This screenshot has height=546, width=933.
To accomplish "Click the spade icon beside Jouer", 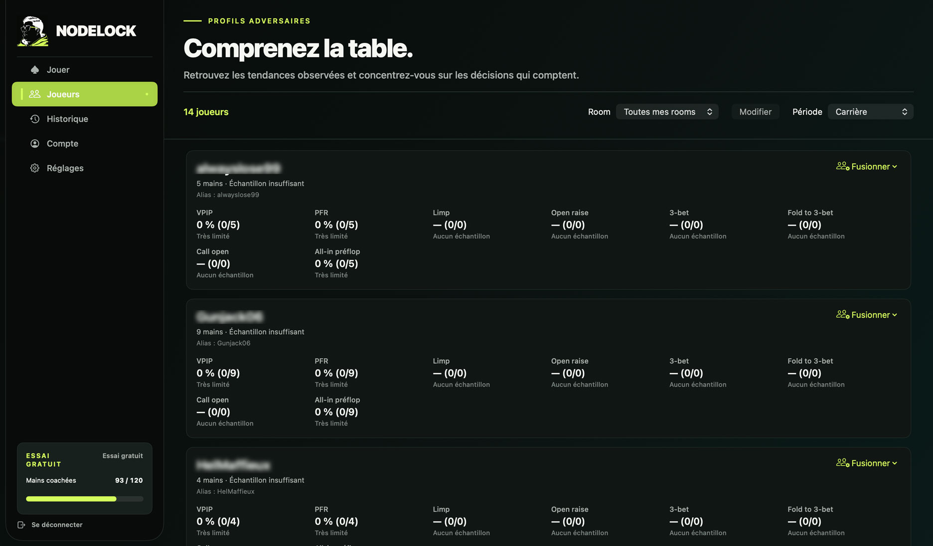I will point(35,70).
